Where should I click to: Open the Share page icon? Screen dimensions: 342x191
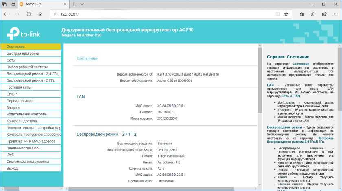point(324,14)
